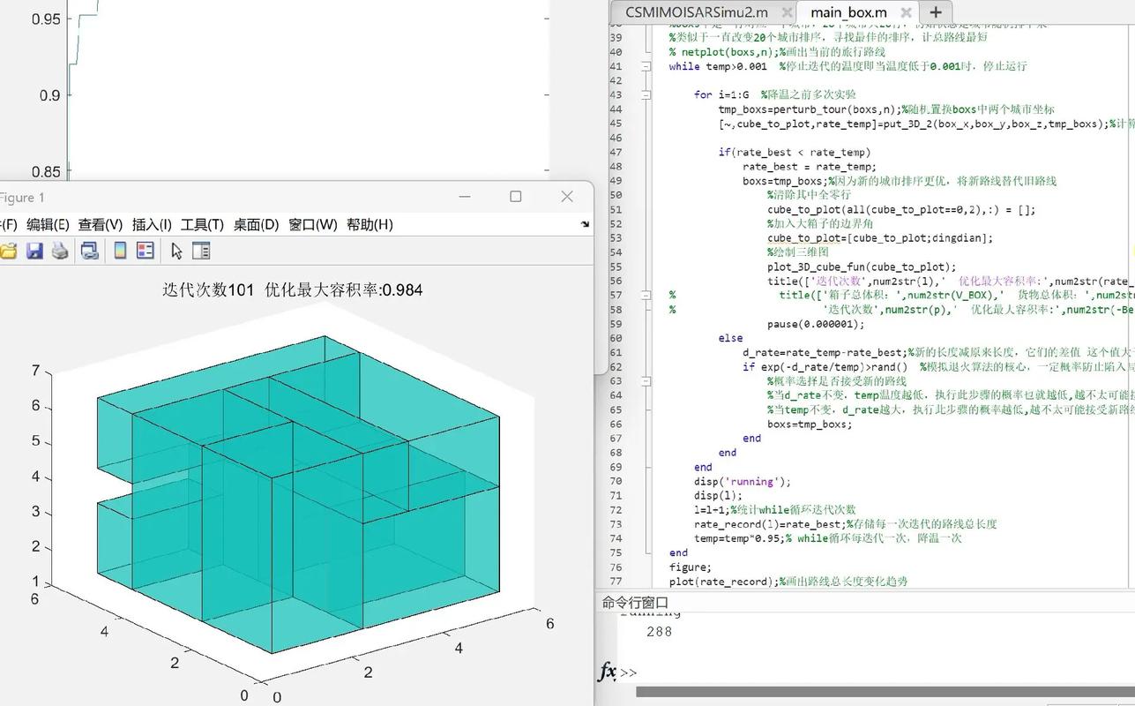This screenshot has width=1135, height=706.
Task: Collapse the while loop at line 41
Action: coord(646,66)
